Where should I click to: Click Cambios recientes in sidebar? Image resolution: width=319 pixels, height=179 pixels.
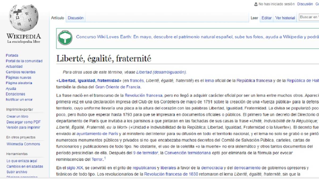click(x=20, y=72)
